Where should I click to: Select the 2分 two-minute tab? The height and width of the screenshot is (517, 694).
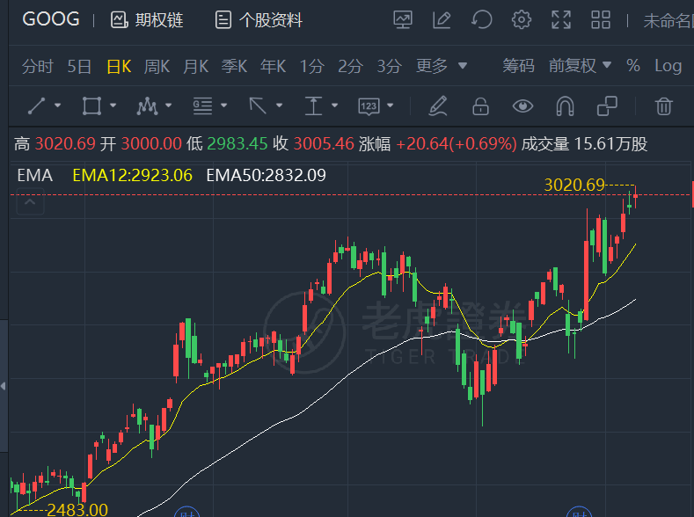[351, 66]
